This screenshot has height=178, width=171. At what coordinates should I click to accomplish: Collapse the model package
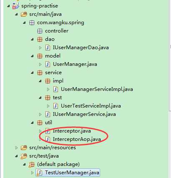pyautogui.click(x=33, y=56)
